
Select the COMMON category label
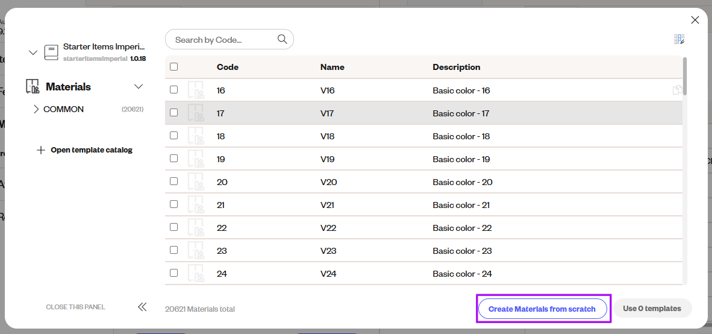coord(64,109)
